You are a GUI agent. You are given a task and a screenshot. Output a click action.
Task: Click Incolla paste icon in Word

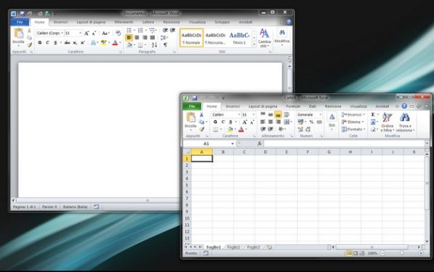pos(19,33)
